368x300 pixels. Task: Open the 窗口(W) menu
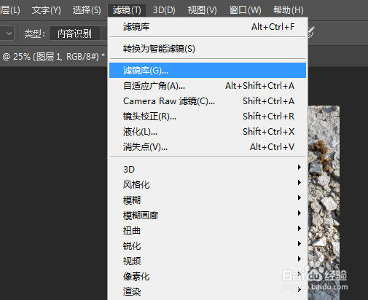[245, 10]
